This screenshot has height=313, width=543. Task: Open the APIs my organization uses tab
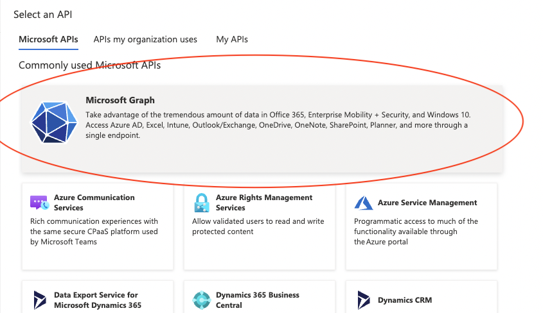point(145,39)
